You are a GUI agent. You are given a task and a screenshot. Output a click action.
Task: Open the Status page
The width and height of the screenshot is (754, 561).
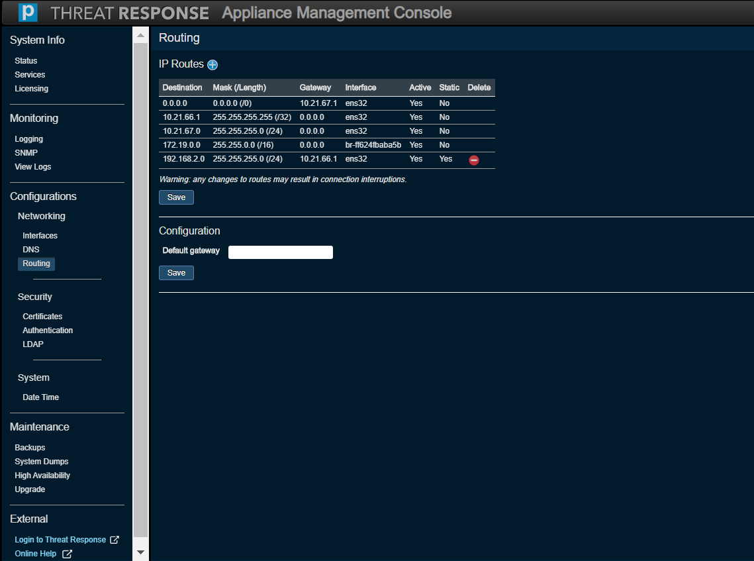(26, 61)
